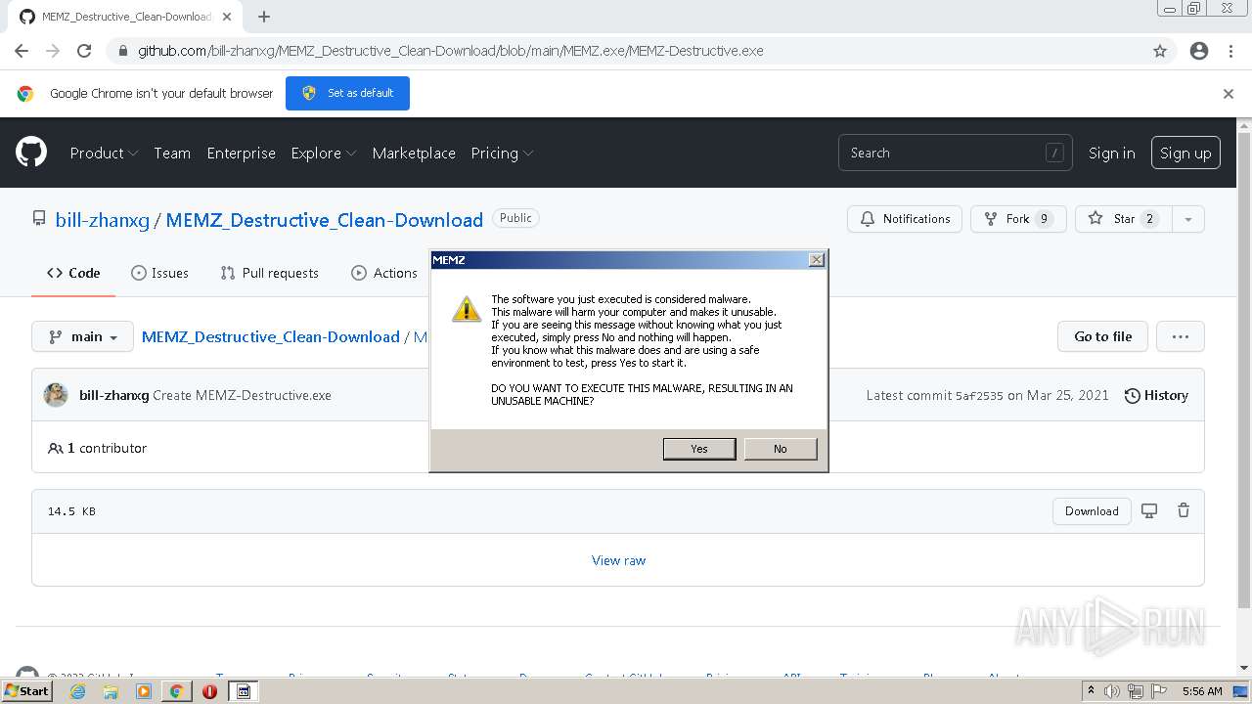This screenshot has height=704, width=1252.
Task: Bookmark this page with star icon
Action: pos(1160,51)
